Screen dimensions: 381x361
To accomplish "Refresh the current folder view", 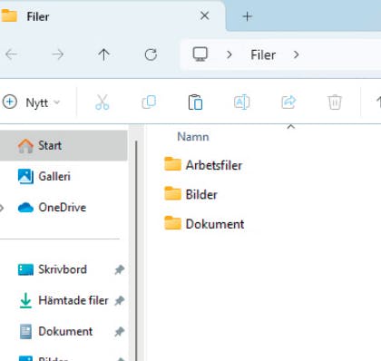I will pyautogui.click(x=151, y=54).
